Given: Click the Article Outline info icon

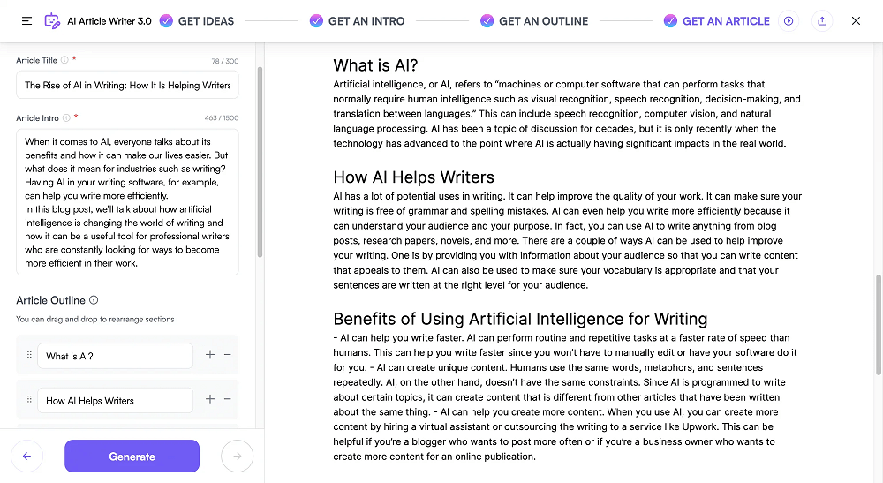Looking at the screenshot, I should coord(94,300).
